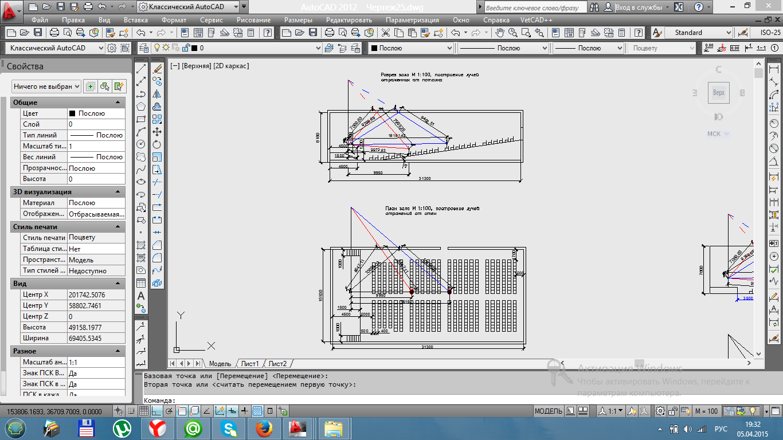Open the color control dropdown 'Послою'
Screen dimensions: 783x440
(410, 48)
